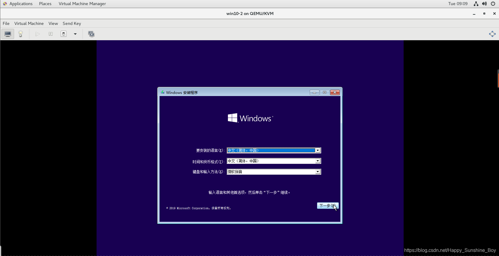This screenshot has height=256, width=499.
Task: Open shutdown options dropdown arrow
Action: pos(75,34)
